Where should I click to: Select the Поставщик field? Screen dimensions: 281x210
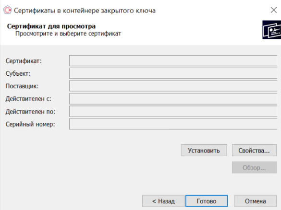click(x=173, y=86)
